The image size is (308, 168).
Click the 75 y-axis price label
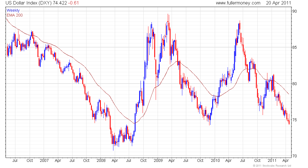pyautogui.click(x=295, y=120)
